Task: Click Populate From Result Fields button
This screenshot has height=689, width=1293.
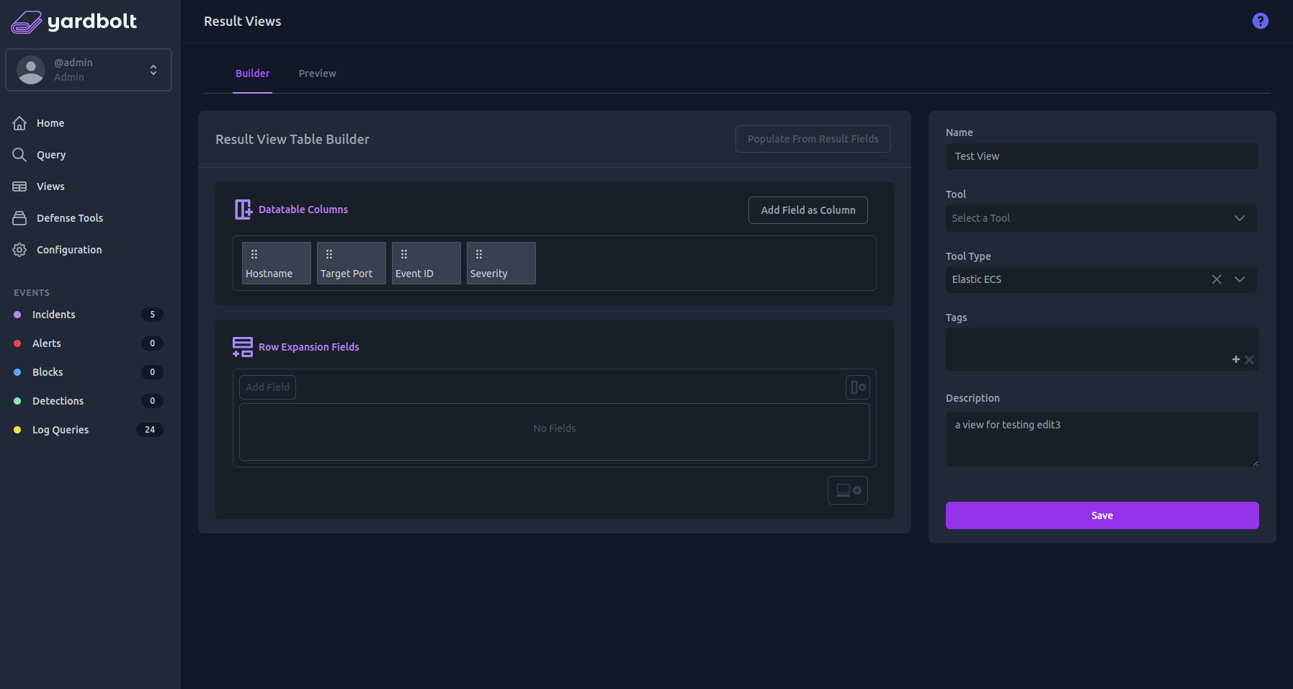Action: pyautogui.click(x=813, y=139)
